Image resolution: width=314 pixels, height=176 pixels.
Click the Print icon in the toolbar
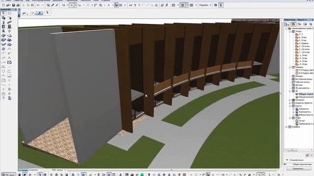pyautogui.click(x=18, y=5)
